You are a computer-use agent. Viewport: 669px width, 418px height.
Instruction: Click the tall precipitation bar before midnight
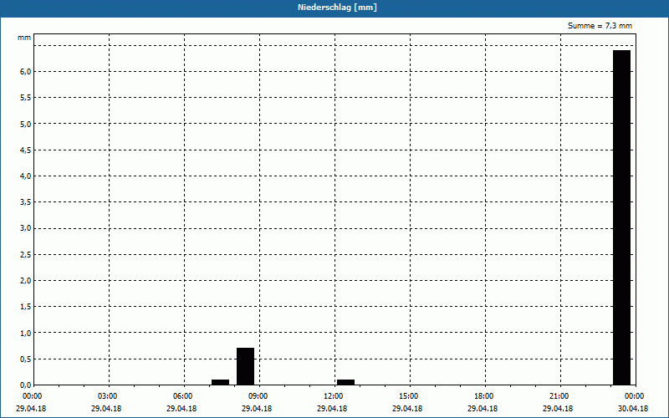coord(621,217)
